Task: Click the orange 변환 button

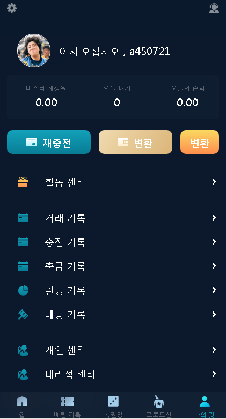Action: [x=200, y=142]
